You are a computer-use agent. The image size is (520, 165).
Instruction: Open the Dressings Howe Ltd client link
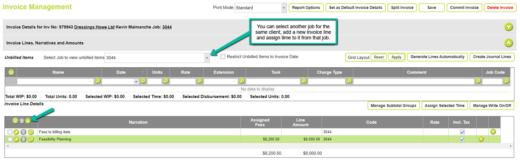[x=94, y=27]
